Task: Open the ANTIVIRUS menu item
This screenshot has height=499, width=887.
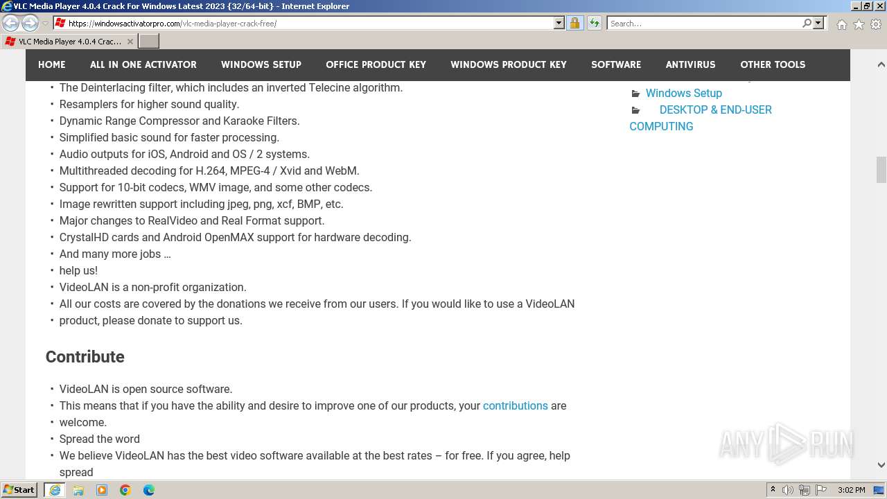Action: coord(691,64)
